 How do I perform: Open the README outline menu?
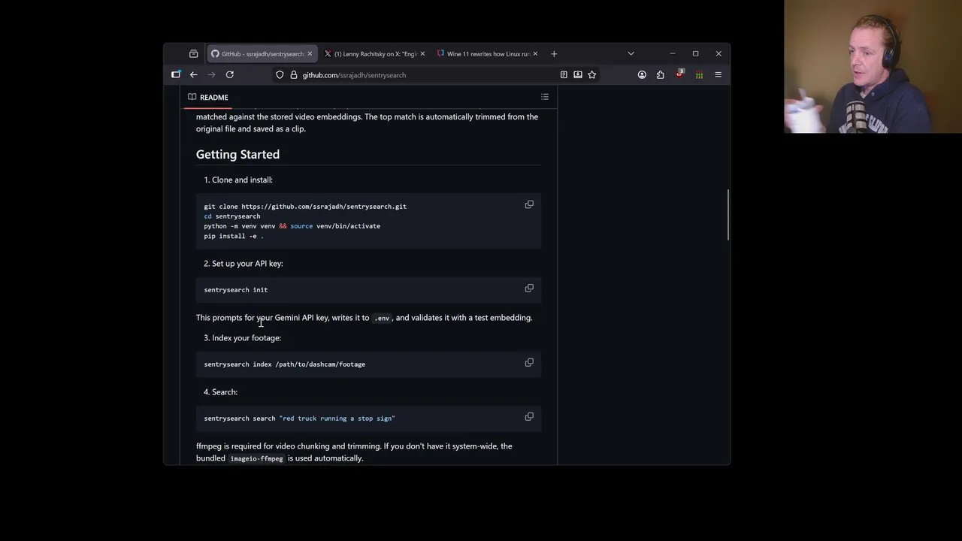pos(545,97)
